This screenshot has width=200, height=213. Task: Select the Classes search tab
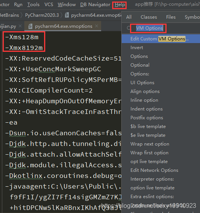coord(149,17)
